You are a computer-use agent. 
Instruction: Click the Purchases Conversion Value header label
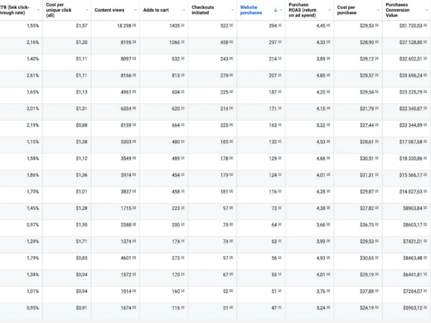tap(398, 10)
